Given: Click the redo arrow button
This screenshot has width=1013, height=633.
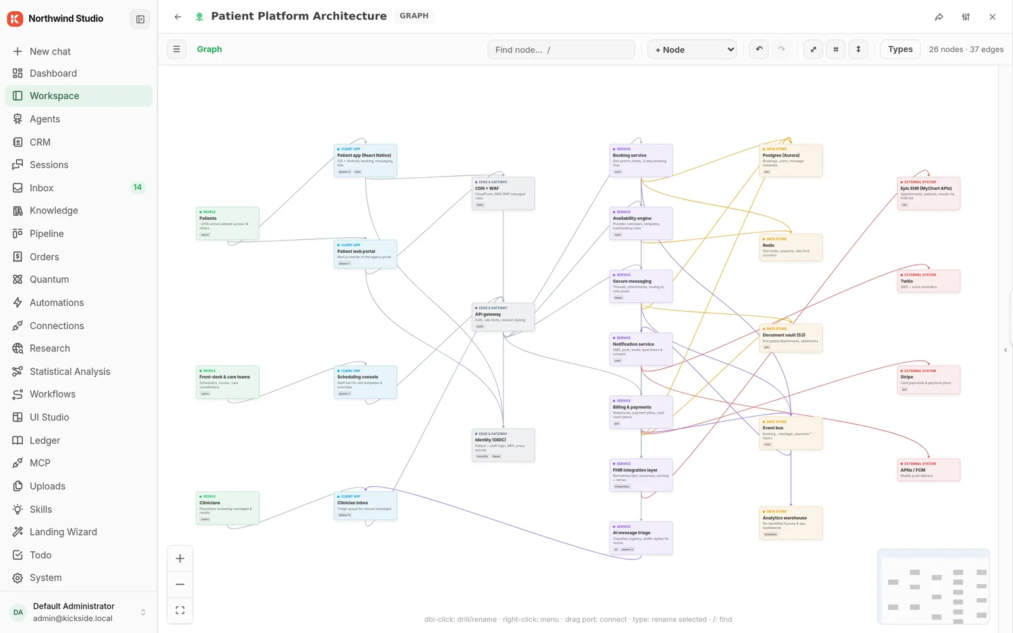Looking at the screenshot, I should (781, 49).
